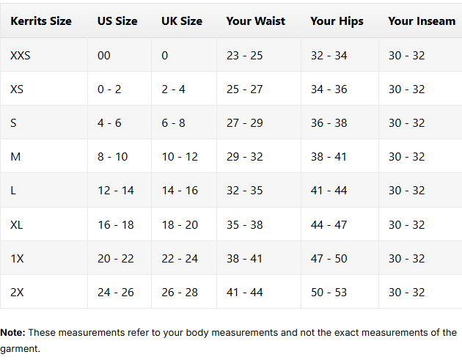This screenshot has height=360, width=462.
Task: Click the 1X size row label
Action: [x=17, y=258]
